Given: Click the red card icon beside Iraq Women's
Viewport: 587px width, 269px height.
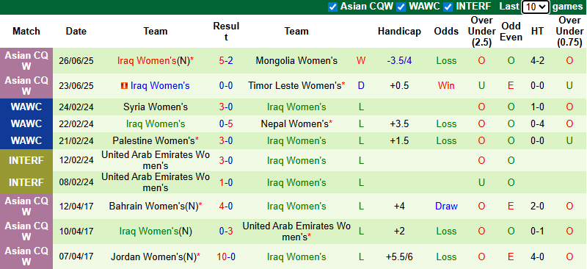Looking at the screenshot, I should tap(124, 86).
